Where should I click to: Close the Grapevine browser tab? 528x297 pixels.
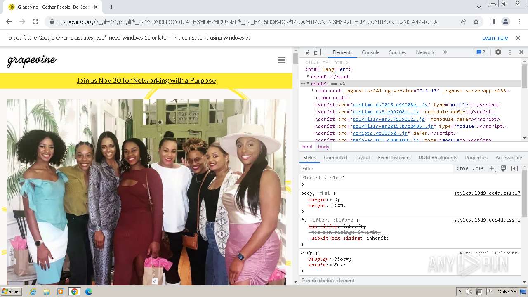click(96, 7)
